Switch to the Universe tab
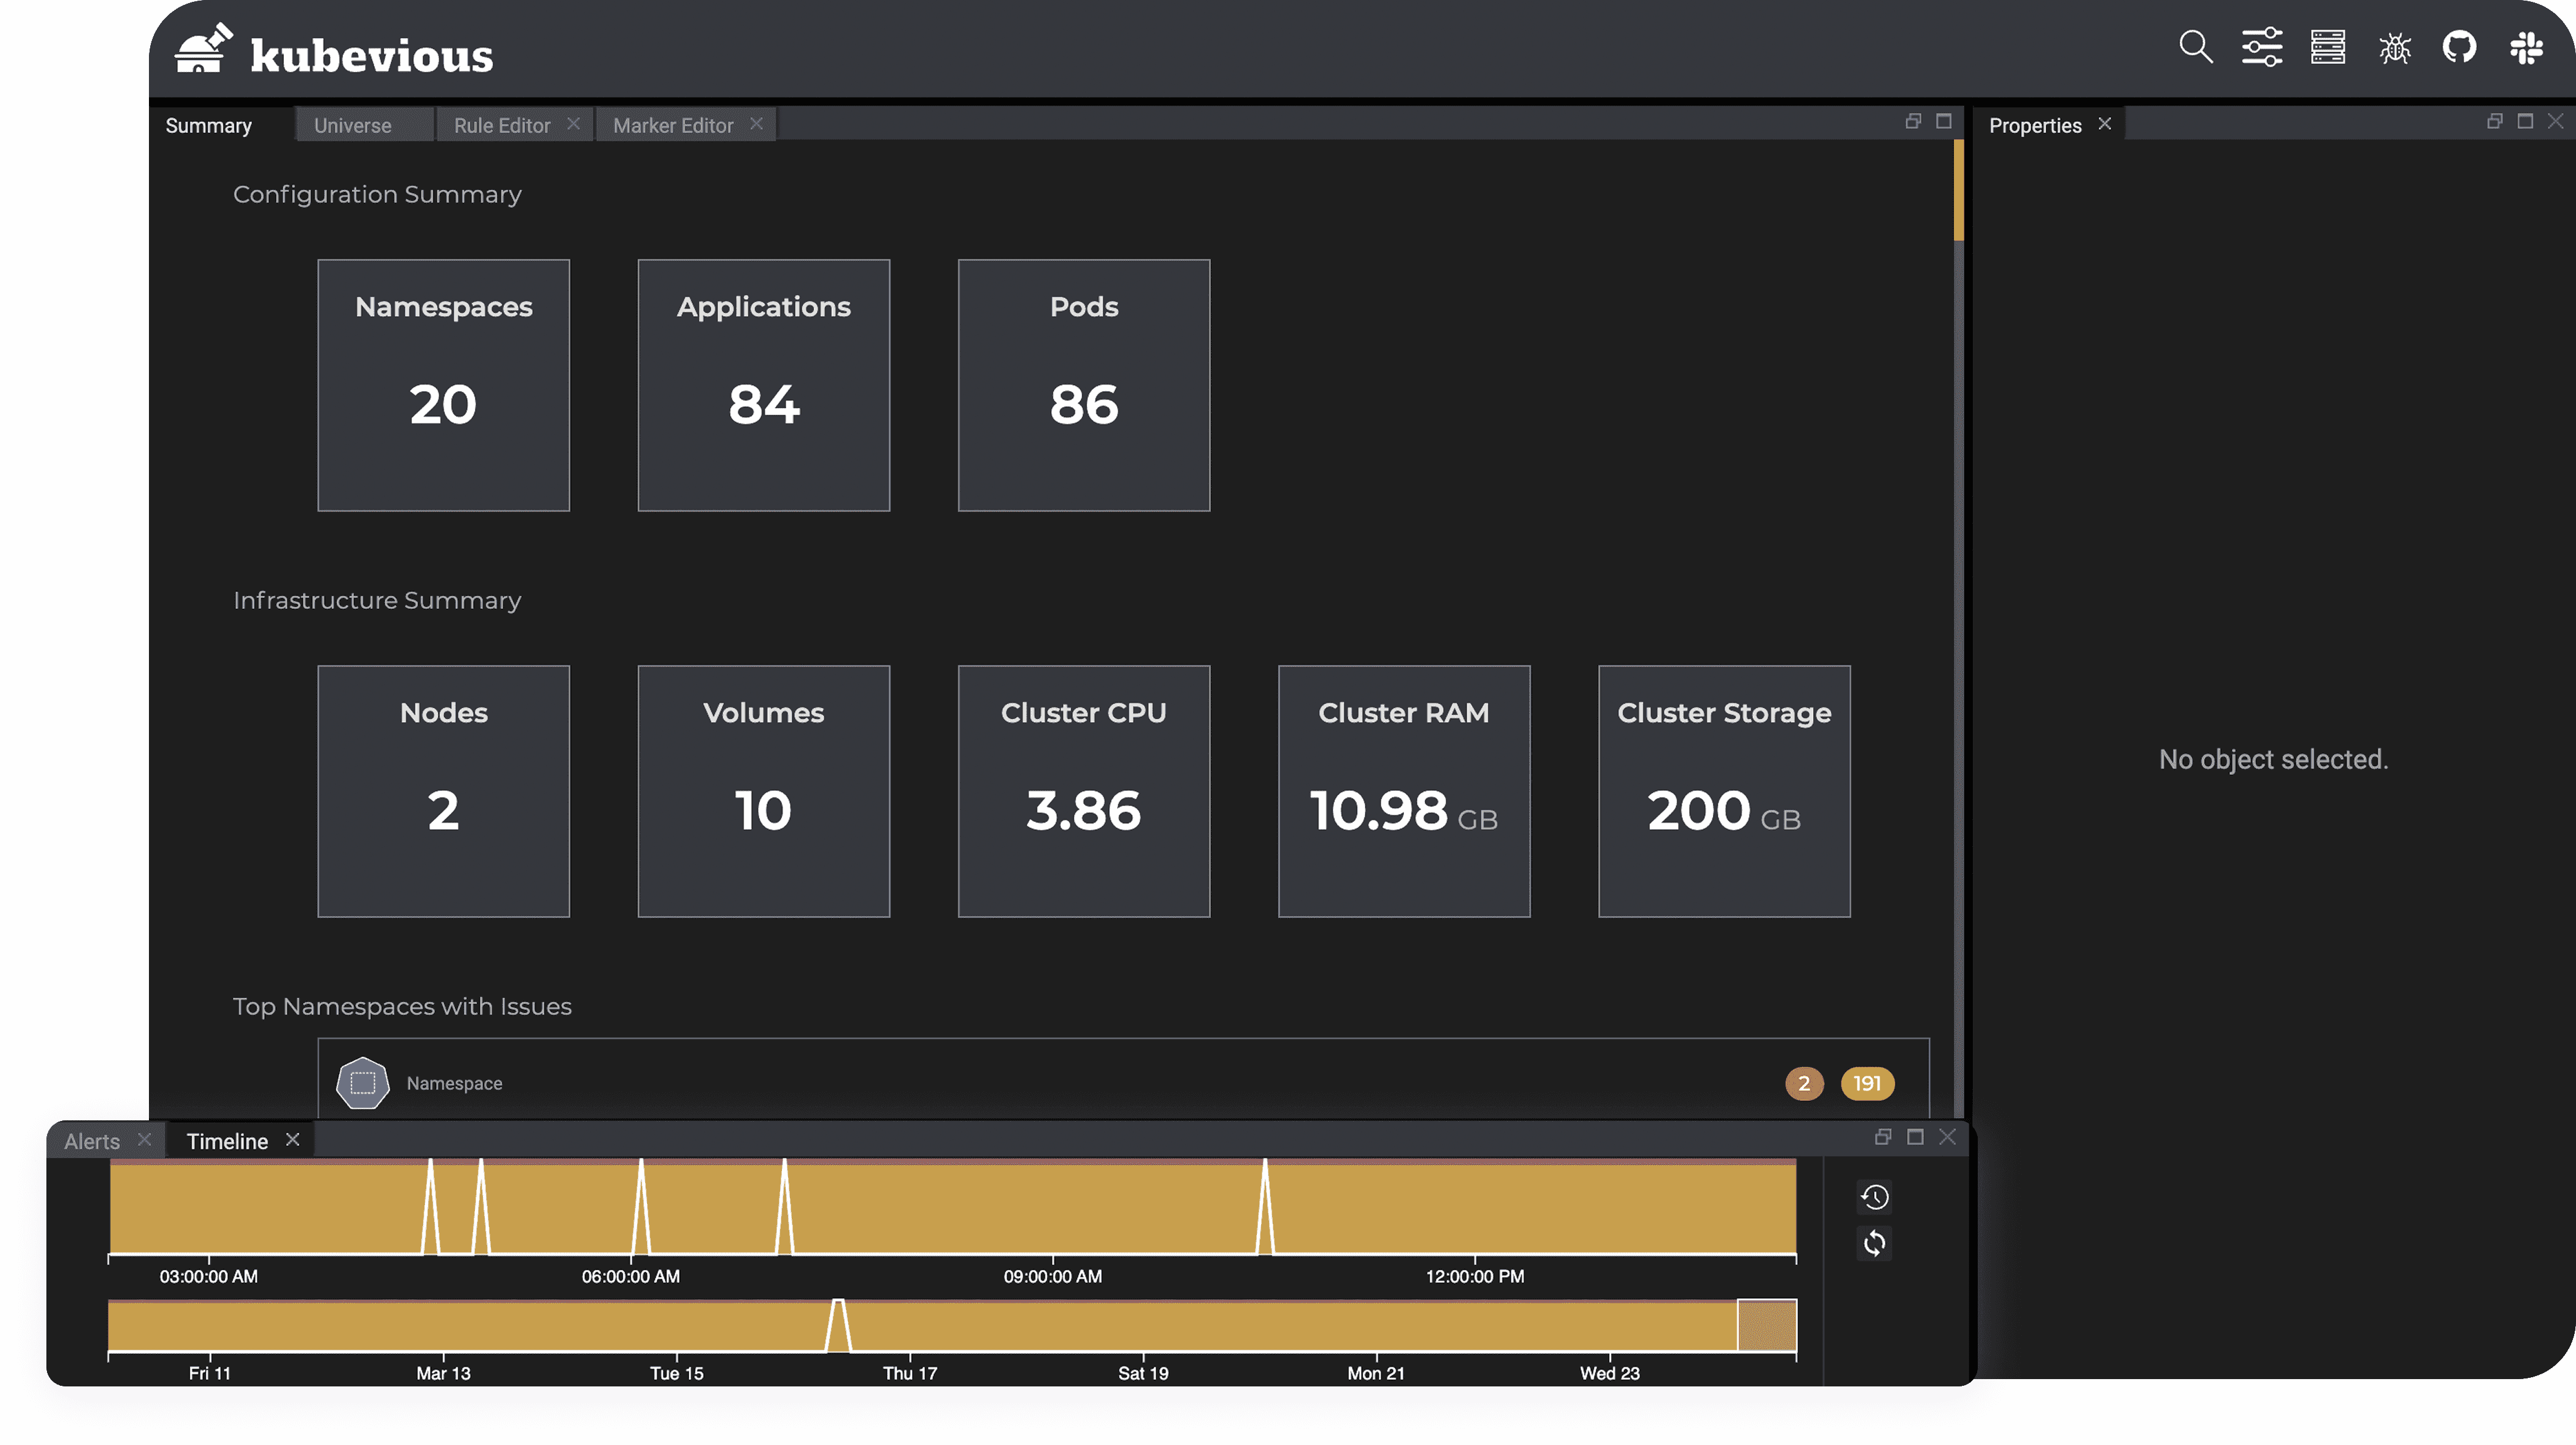The height and width of the screenshot is (1445, 2576). (352, 125)
